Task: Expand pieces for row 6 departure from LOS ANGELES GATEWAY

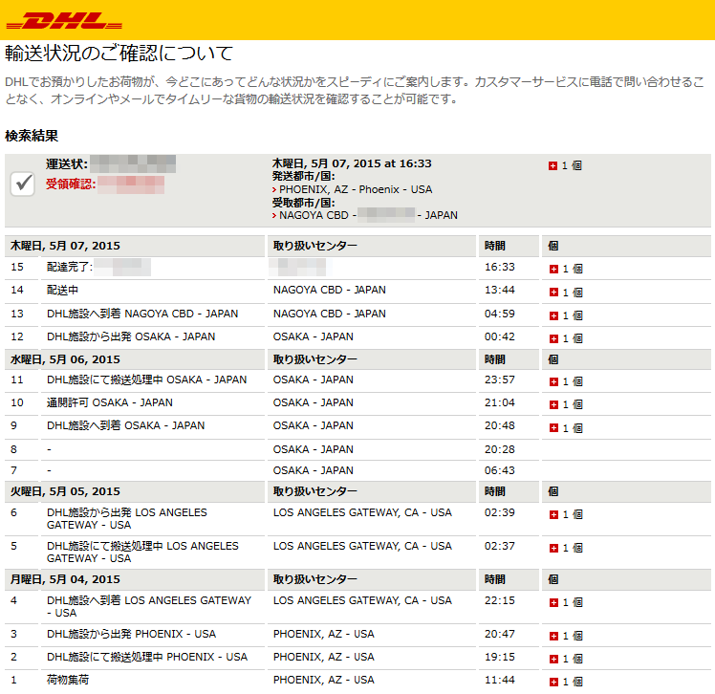Action: click(x=553, y=514)
